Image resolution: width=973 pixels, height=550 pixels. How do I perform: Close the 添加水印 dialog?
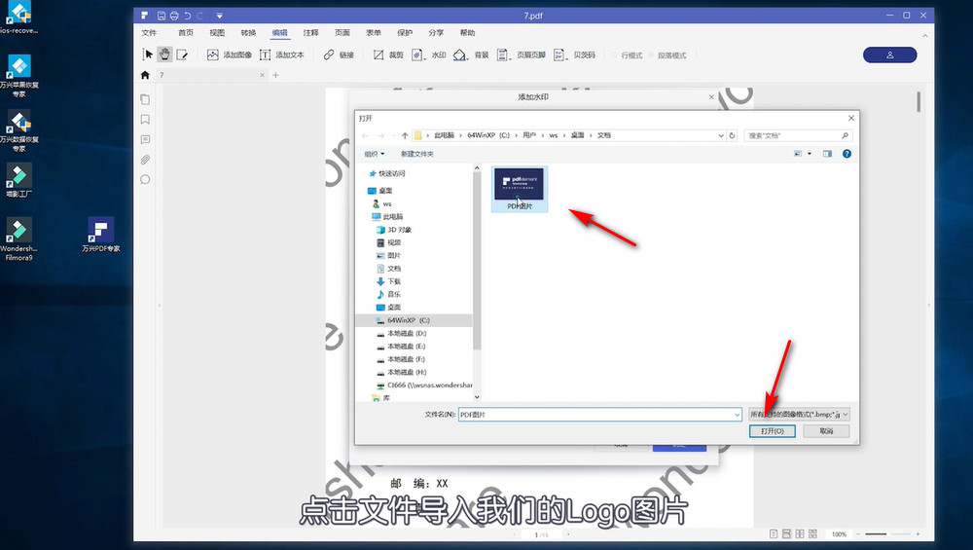[x=711, y=96]
